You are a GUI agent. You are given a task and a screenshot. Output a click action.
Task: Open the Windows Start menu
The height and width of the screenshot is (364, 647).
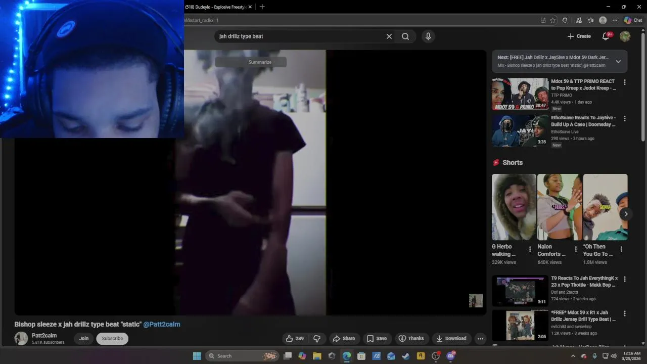197,356
